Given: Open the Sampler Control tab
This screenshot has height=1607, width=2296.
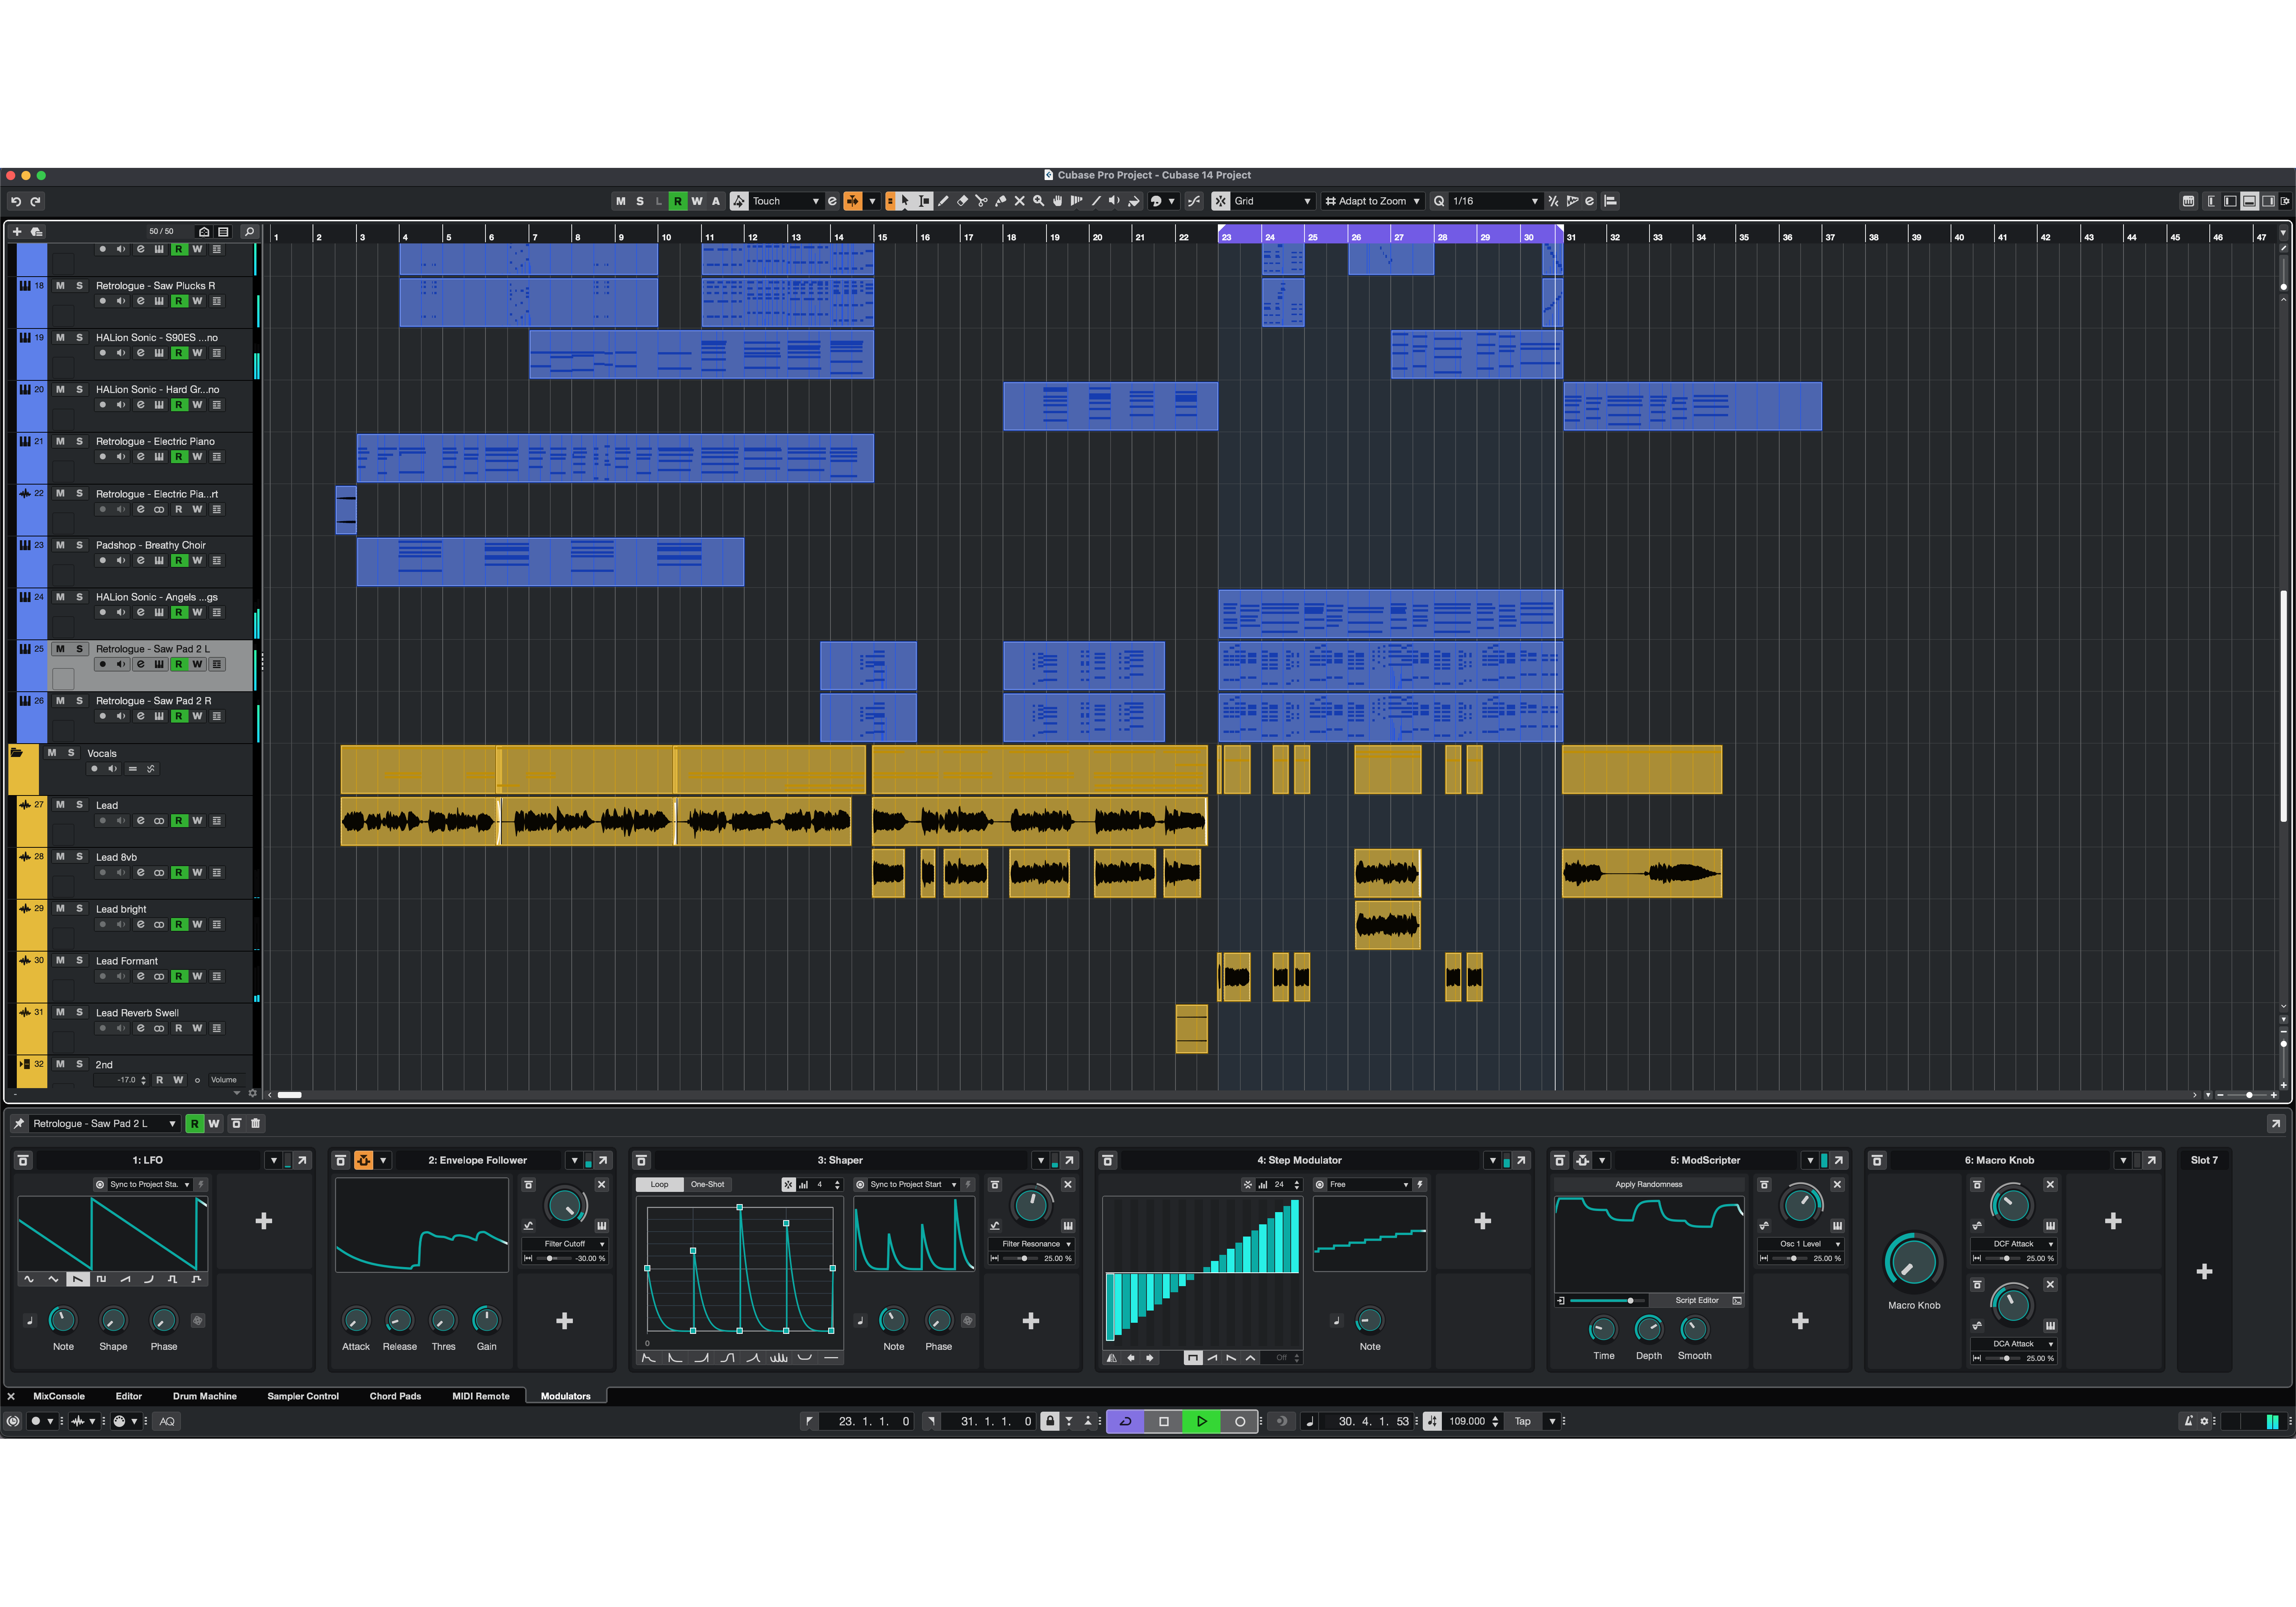Looking at the screenshot, I should (x=303, y=1396).
